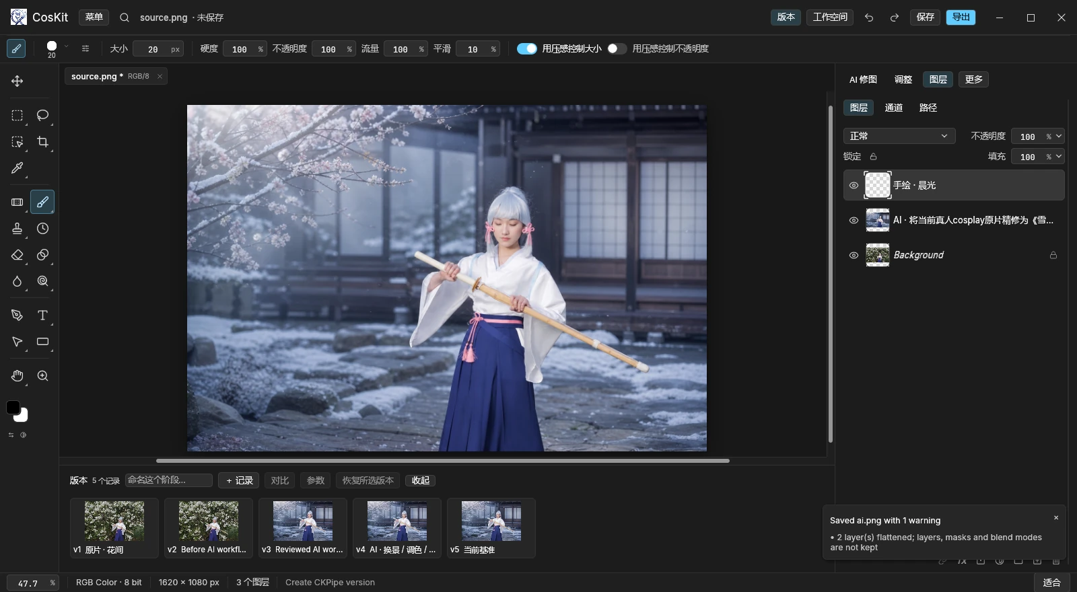Switch to the AI 修图 tab
The width and height of the screenshot is (1077, 592).
(x=863, y=79)
